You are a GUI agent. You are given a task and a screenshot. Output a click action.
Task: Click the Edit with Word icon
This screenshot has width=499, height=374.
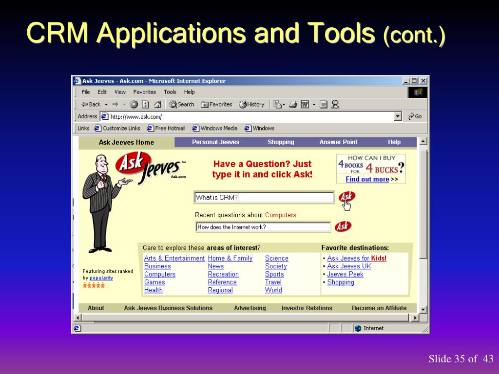(305, 104)
